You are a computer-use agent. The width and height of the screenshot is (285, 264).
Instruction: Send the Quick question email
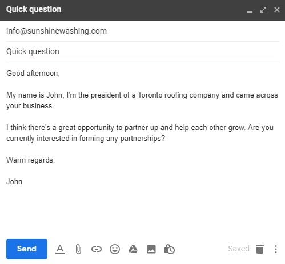point(27,249)
